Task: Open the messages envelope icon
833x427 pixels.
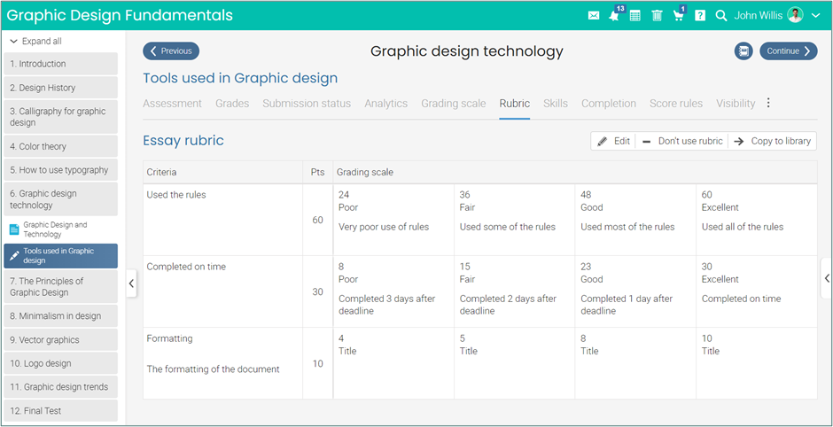Action: click(x=594, y=16)
